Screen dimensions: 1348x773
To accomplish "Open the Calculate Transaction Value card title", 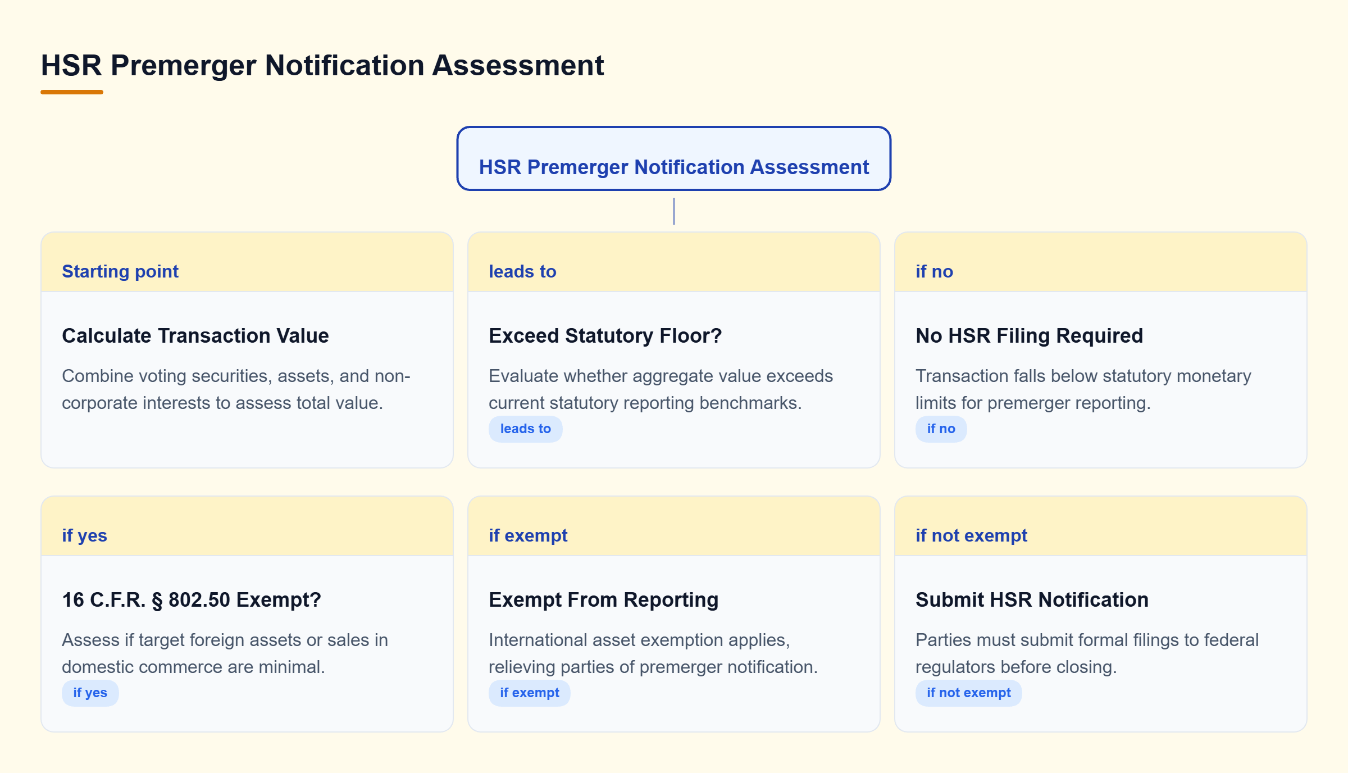I will [195, 335].
